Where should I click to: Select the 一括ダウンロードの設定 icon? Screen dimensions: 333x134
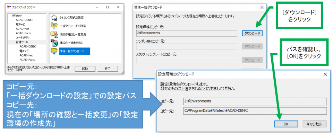(54, 26)
